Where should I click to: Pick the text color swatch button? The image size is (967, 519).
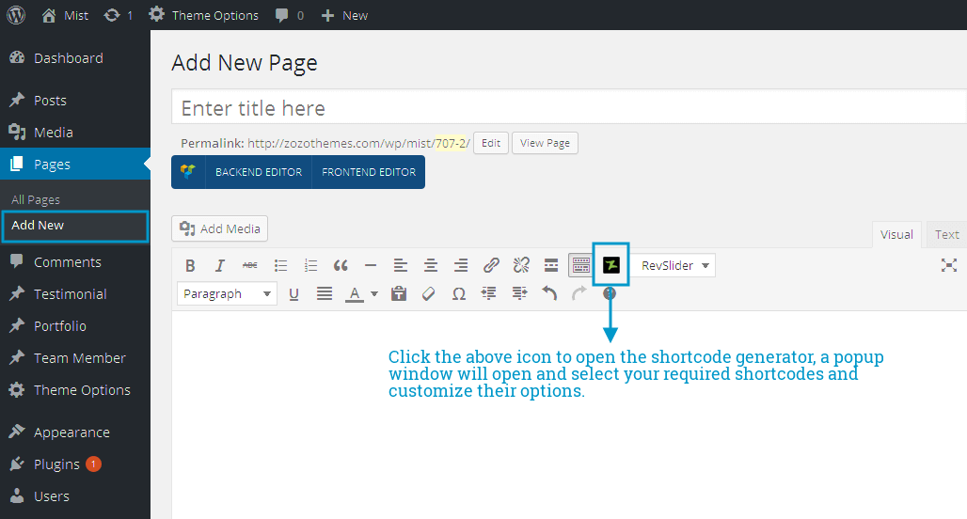click(355, 294)
